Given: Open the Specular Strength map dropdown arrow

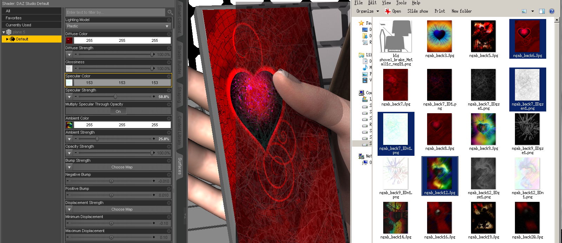Looking at the screenshot, I should [69, 97].
